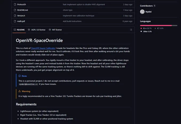Click the scale icon beside AGPL-3.0 license
Screen dimensions: 181x124
29,30
